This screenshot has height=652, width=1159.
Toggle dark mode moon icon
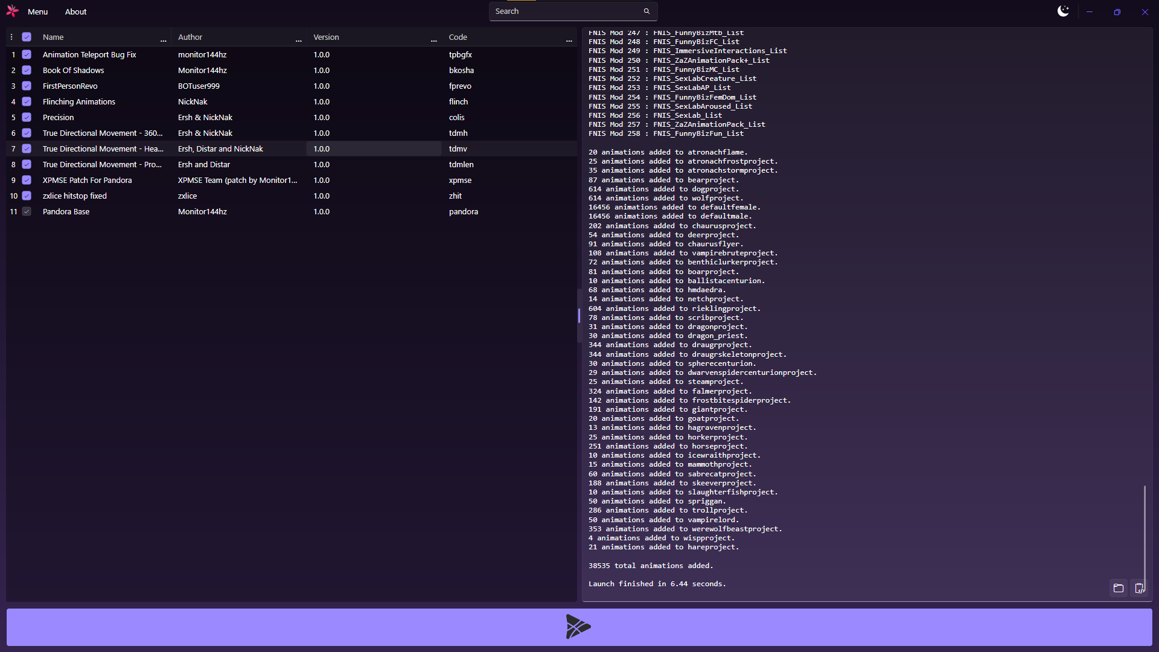1063,11
